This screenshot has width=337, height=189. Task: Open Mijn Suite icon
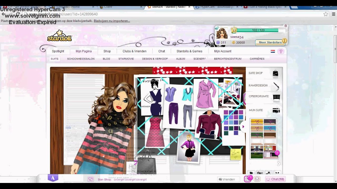pyautogui.click(x=276, y=110)
